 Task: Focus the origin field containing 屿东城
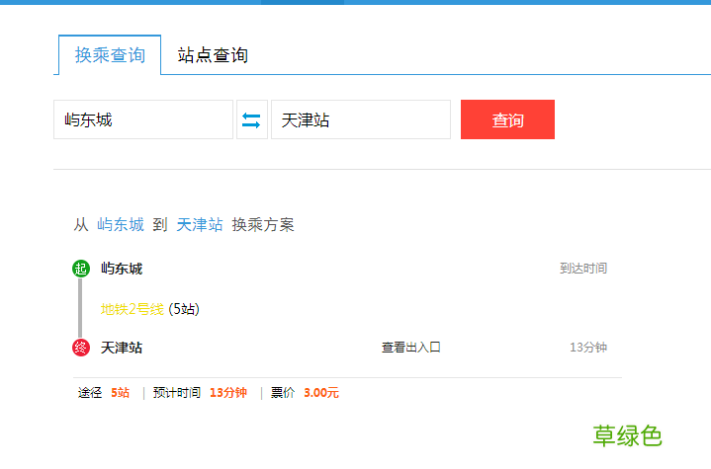click(142, 119)
